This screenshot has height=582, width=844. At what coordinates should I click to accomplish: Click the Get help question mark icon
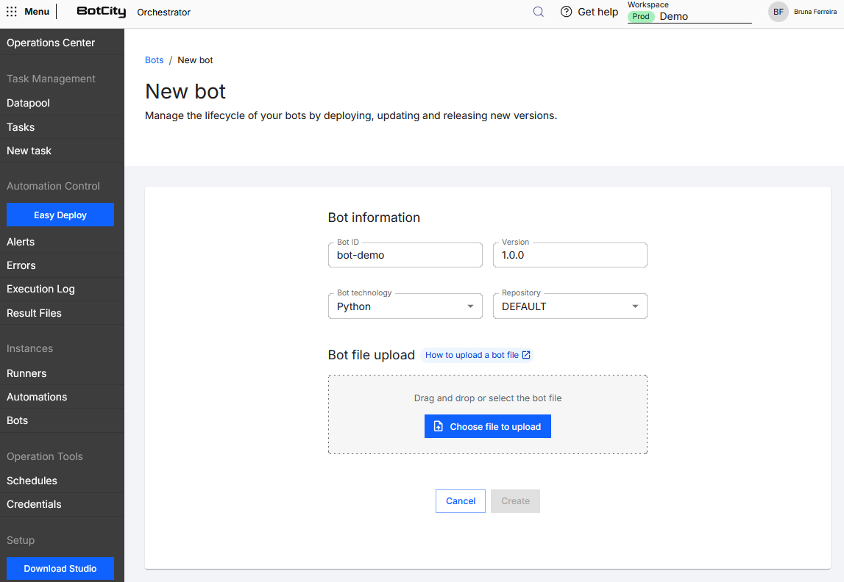(566, 12)
